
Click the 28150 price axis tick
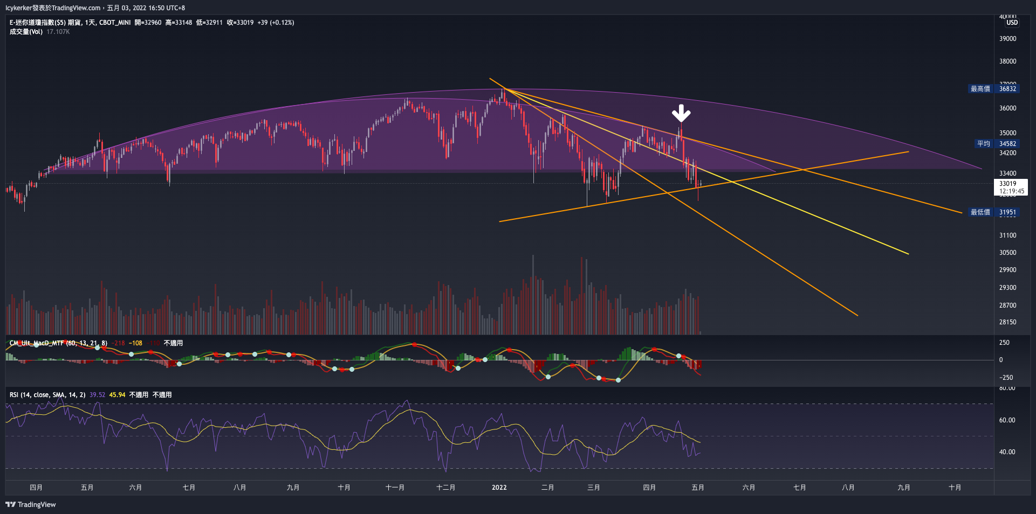(1007, 322)
